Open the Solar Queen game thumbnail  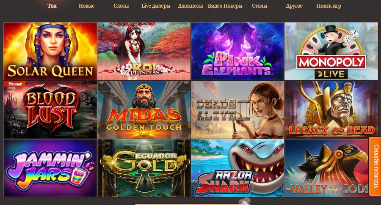50,52
